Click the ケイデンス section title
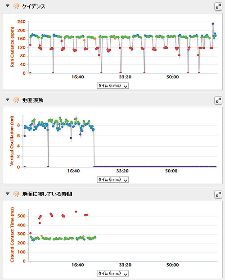Screen dimensions: 225x280 pyautogui.click(x=34, y=6)
